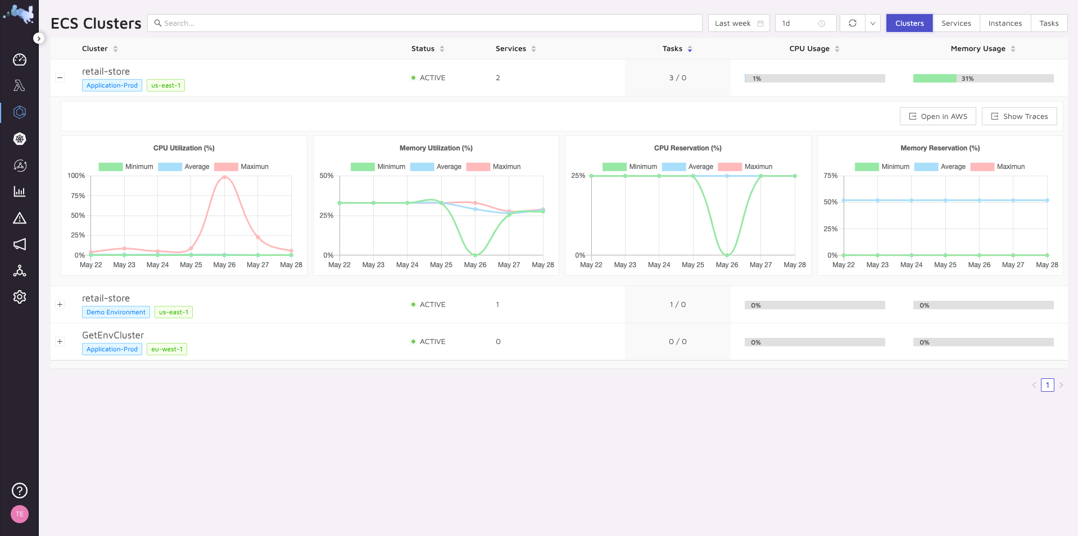Viewport: 1078px width, 536px height.
Task: Collapse the retail-store Application-Prod row
Action: [60, 77]
